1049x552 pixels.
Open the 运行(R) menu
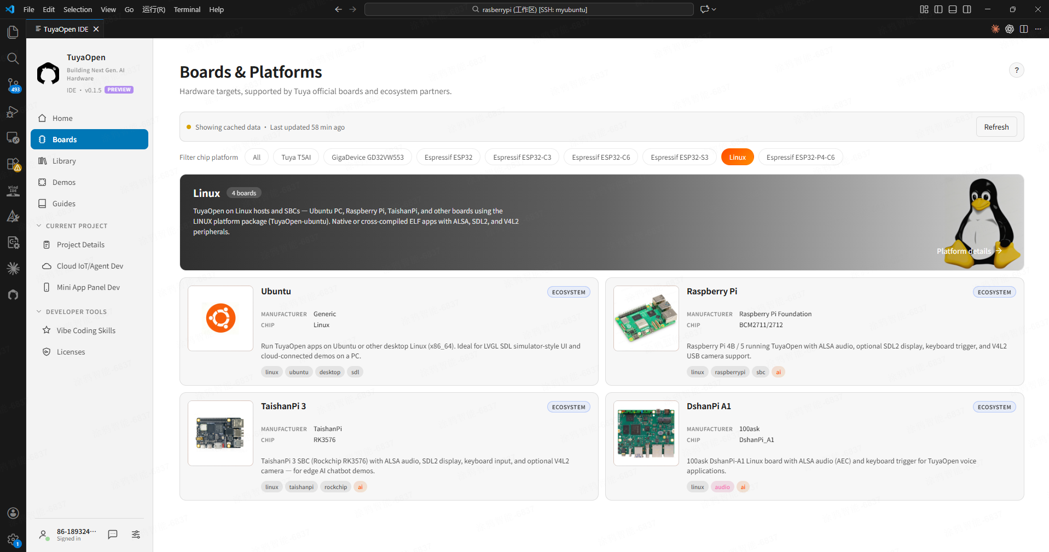point(154,9)
